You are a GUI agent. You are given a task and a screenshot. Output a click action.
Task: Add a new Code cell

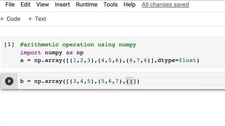point(10,19)
